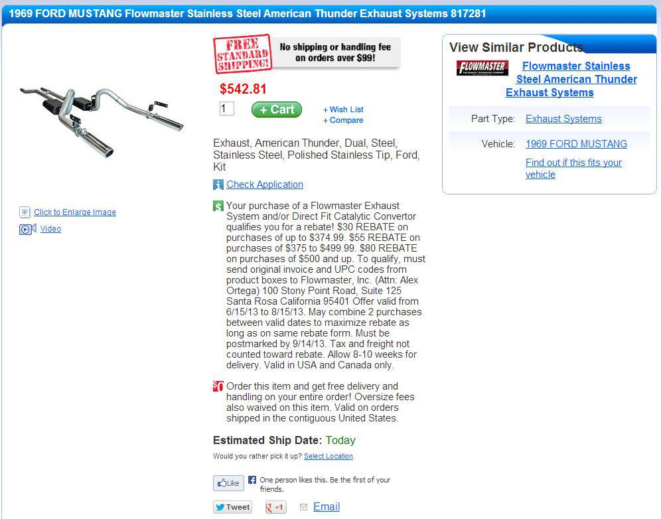Click the Facebook Like button
661x519 pixels.
pyautogui.click(x=228, y=483)
